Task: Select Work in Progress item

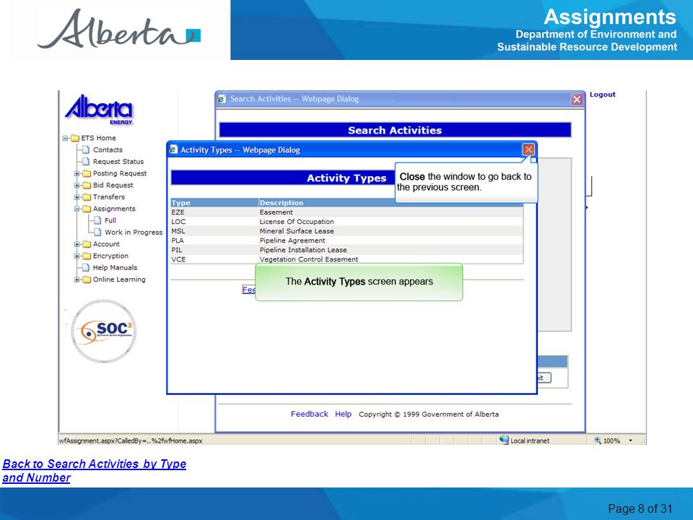Action: [x=134, y=232]
